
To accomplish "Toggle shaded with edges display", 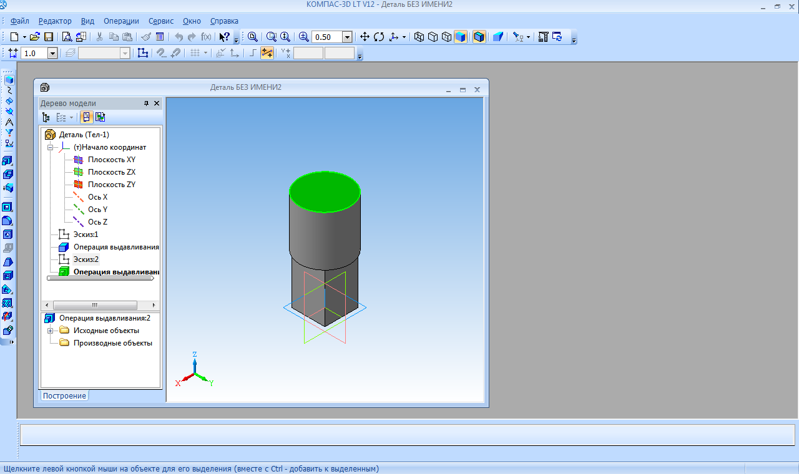I will 479,37.
